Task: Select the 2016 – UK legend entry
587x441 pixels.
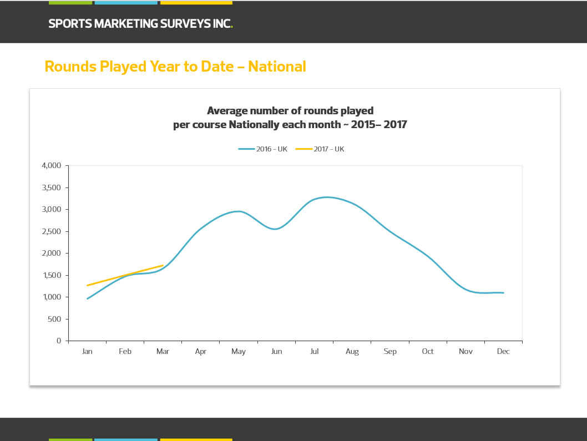Action: coord(263,149)
